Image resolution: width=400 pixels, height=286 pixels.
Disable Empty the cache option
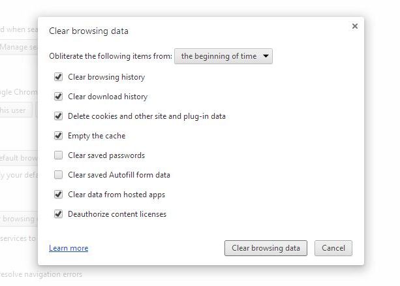[x=59, y=136]
